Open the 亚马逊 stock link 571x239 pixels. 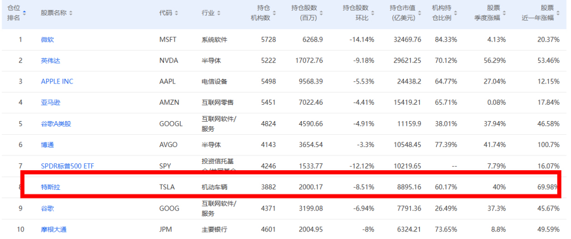50,103
